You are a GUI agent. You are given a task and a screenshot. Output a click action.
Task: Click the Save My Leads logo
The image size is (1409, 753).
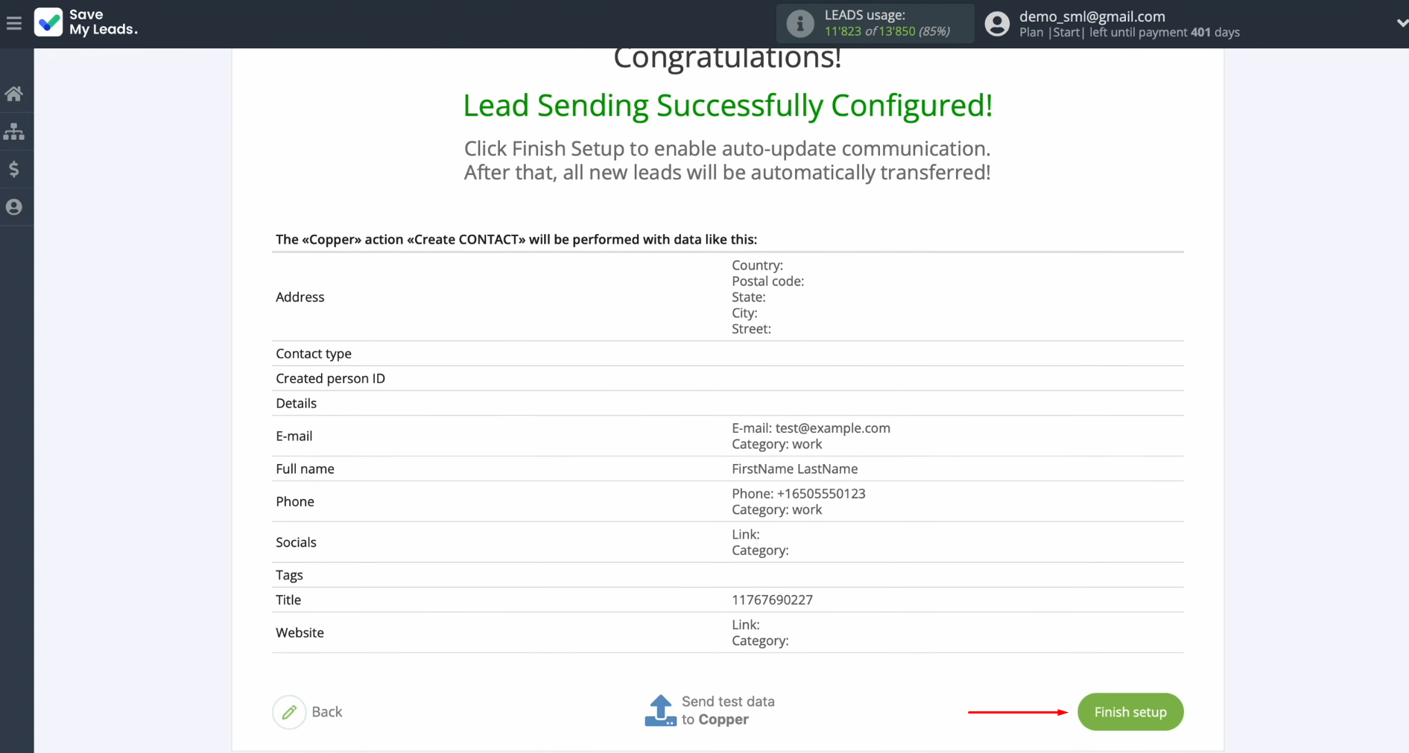(x=86, y=22)
